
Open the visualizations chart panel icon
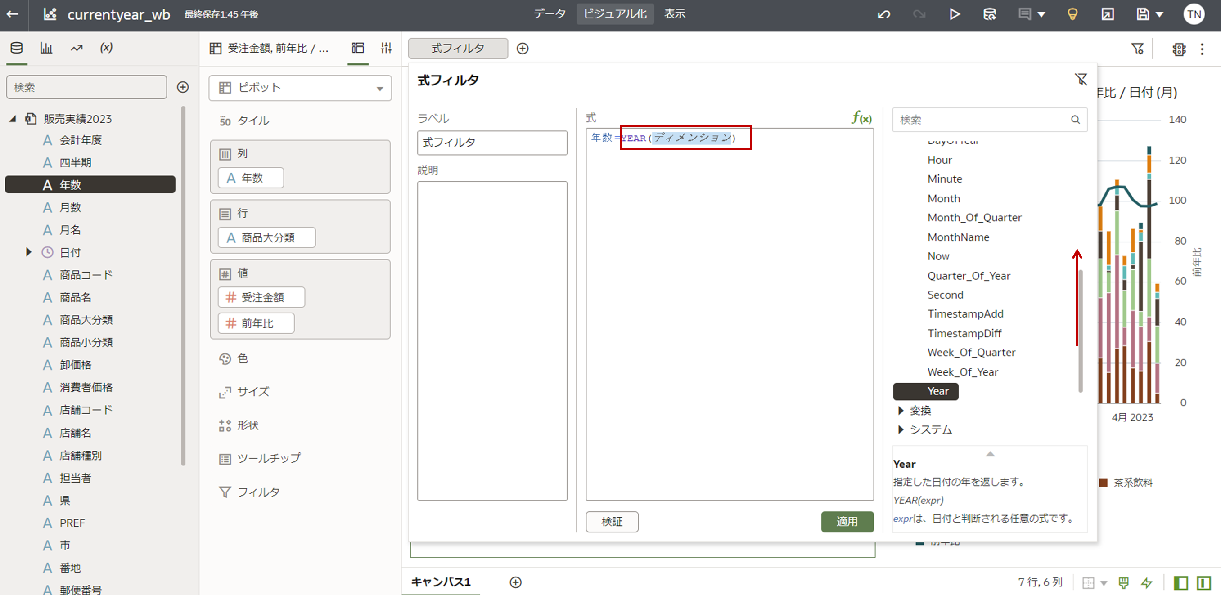[46, 48]
